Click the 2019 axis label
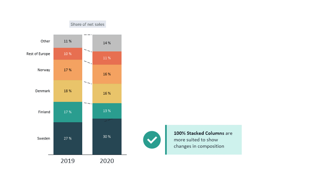 tap(68, 161)
